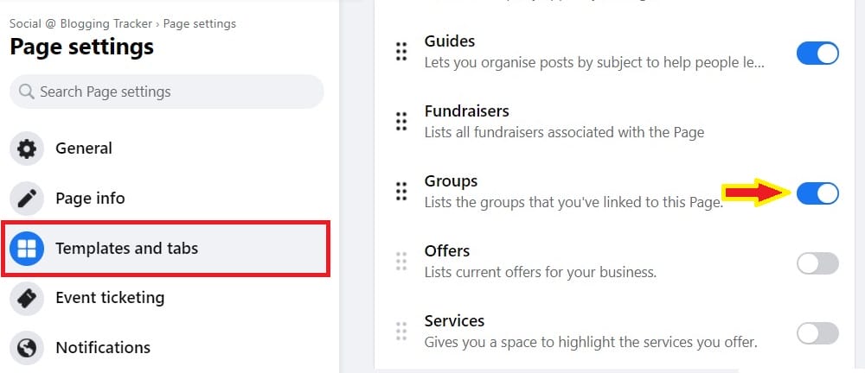The height and width of the screenshot is (373, 865).
Task: Click the Notifications globe icon
Action: 27,348
